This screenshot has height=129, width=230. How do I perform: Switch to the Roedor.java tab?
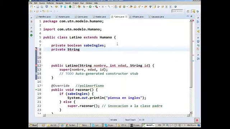[99, 17]
